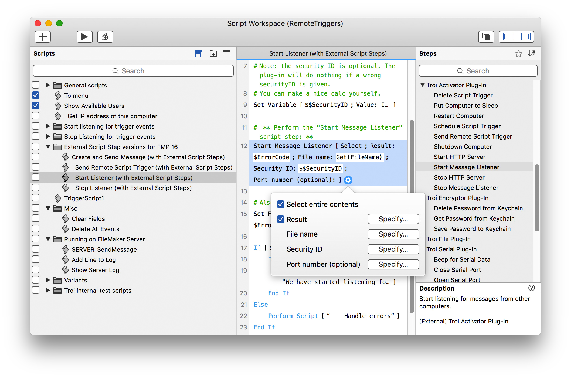The width and height of the screenshot is (571, 378).
Task: Click the Add new script plus icon
Action: [42, 37]
